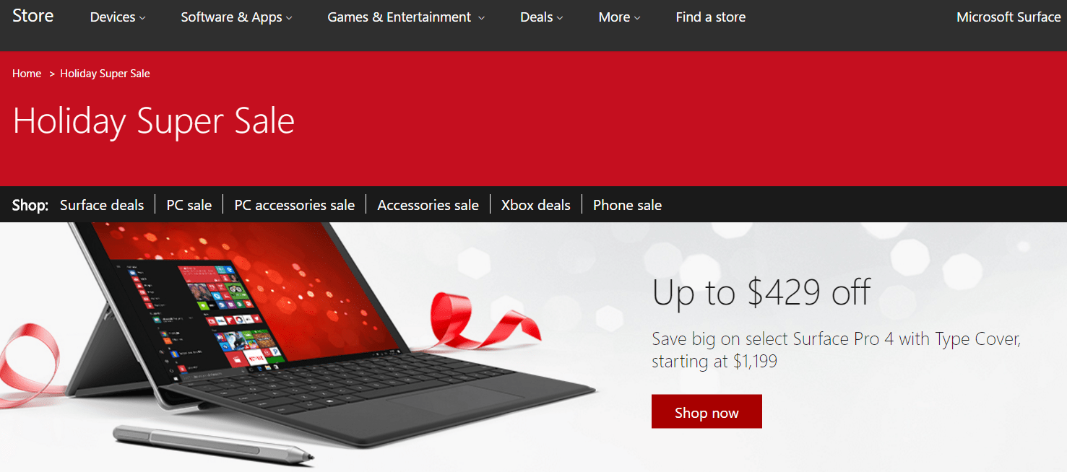1067x472 pixels.
Task: Open Microsoft Surface link in header
Action: click(1008, 17)
